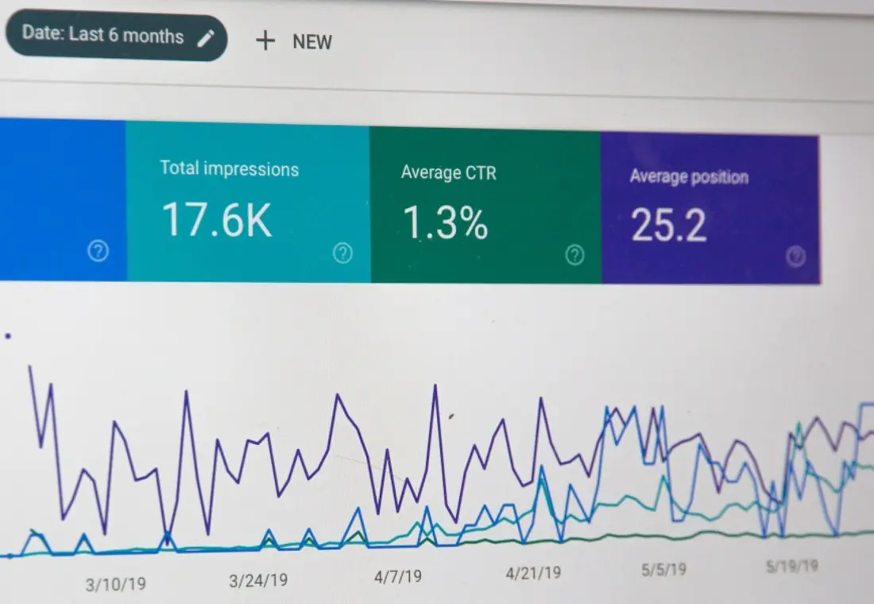Screen dimensions: 874x604
Task: Select the 4/21/19 date on chart axis
Action: point(533,572)
